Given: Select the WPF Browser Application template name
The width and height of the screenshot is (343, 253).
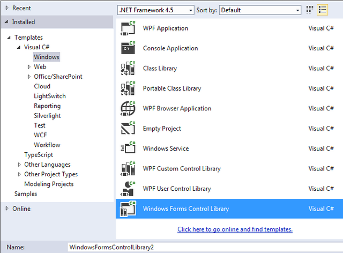Looking at the screenshot, I should pyautogui.click(x=177, y=108).
